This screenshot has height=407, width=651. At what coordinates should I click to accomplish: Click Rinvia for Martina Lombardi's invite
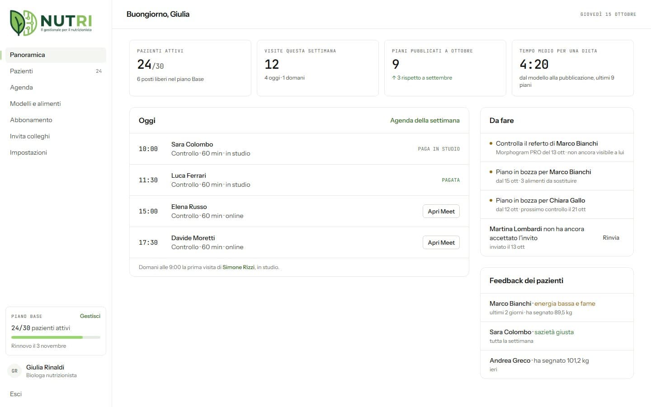[x=611, y=237]
